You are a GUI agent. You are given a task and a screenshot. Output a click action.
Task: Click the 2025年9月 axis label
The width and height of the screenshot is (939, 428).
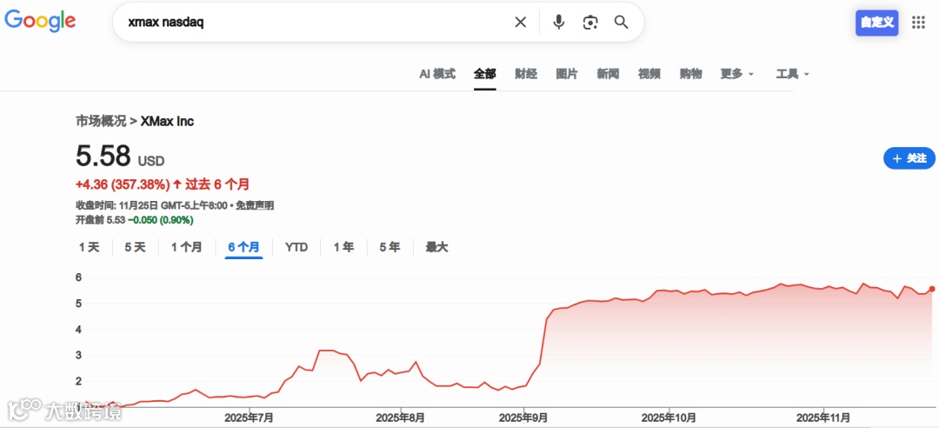coord(524,417)
